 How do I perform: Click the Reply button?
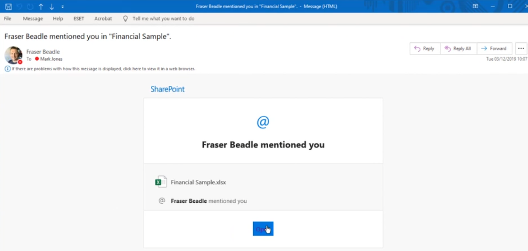(425, 48)
